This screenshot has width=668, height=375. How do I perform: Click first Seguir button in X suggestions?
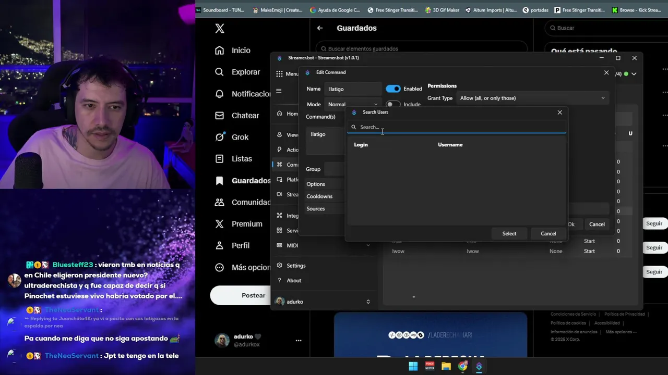pos(654,223)
